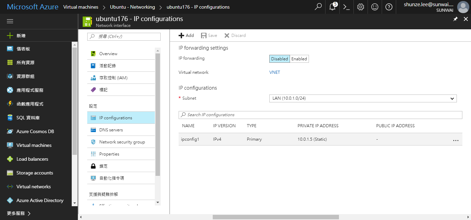Open Properties menu item

coord(121,154)
